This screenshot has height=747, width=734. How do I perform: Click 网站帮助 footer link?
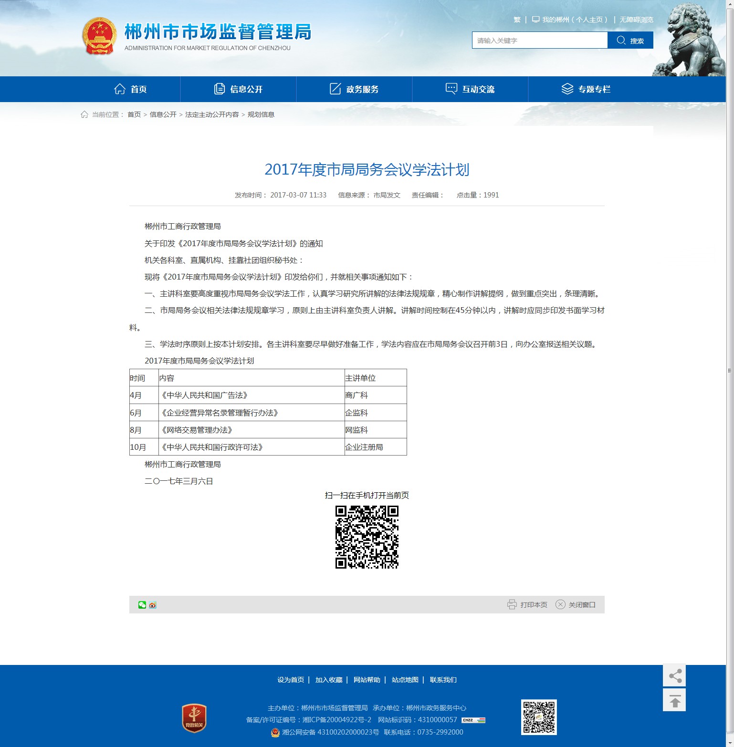pyautogui.click(x=367, y=680)
